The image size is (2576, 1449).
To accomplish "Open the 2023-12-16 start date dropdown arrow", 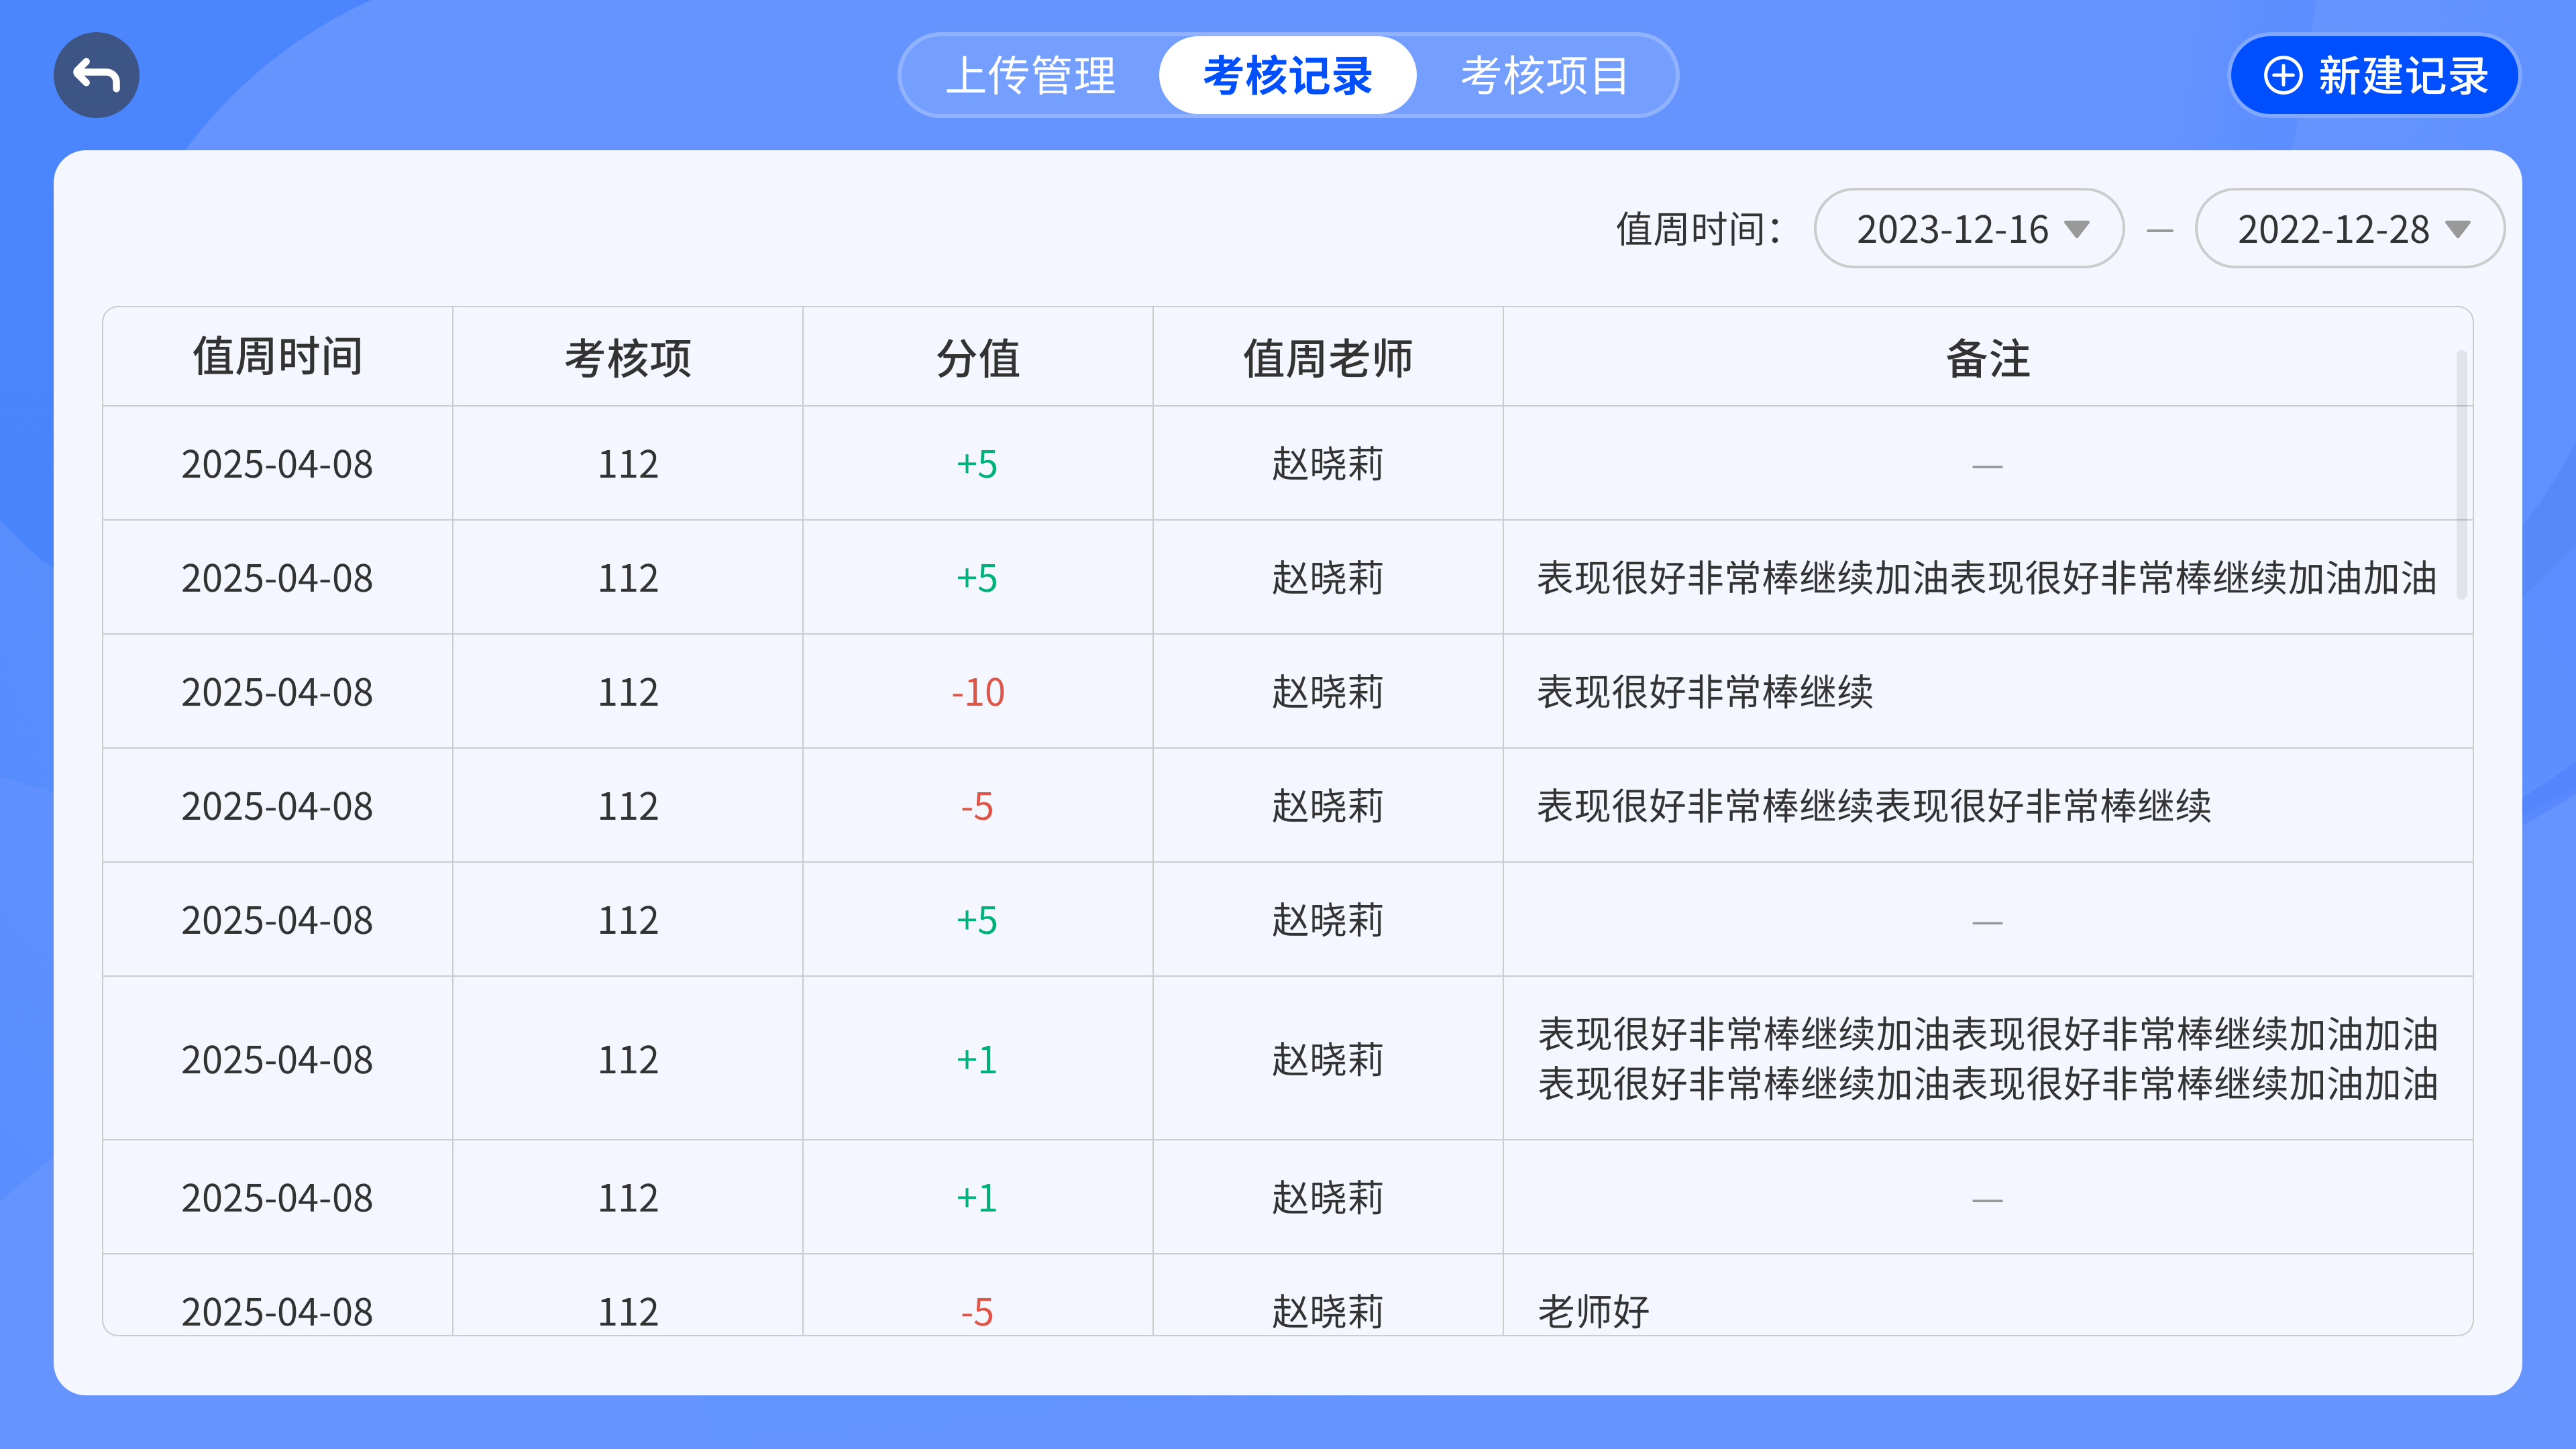I will (x=2077, y=229).
